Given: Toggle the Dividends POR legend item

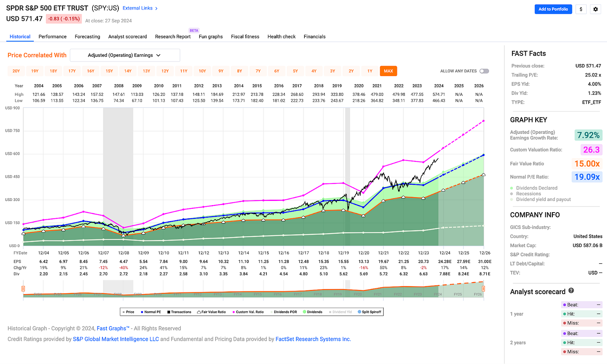Looking at the screenshot, I should pos(283,312).
